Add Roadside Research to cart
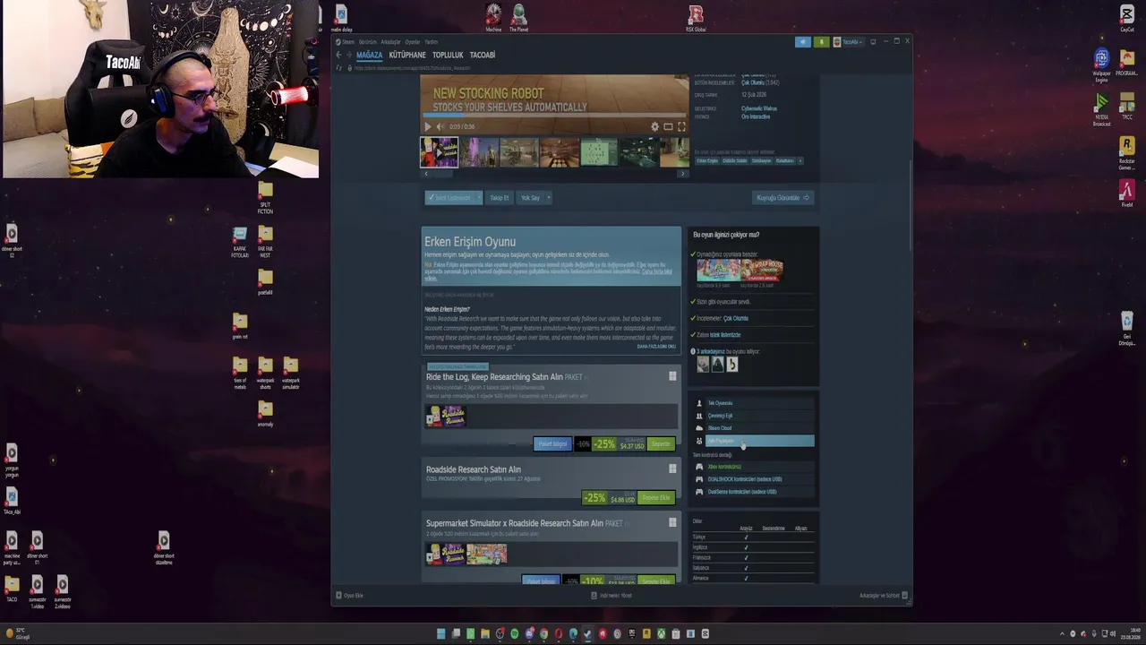The image size is (1146, 645). tap(656, 498)
